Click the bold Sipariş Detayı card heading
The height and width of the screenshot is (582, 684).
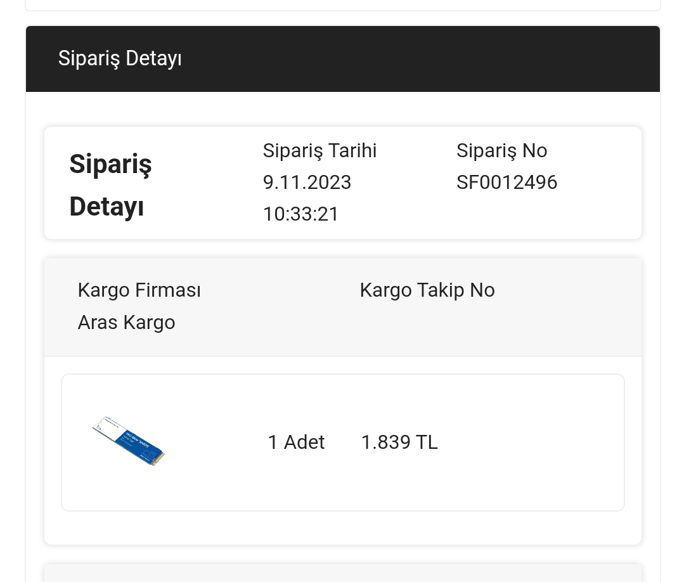(111, 185)
